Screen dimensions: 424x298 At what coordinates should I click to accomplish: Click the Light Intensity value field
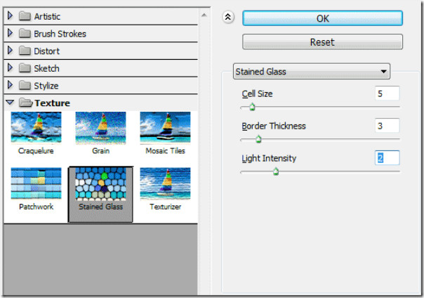click(x=387, y=158)
